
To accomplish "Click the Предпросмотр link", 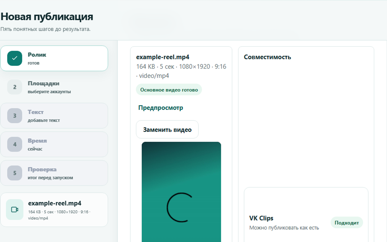I will tap(161, 108).
